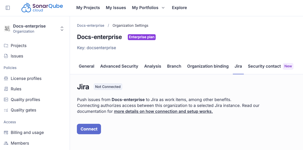Viewport: 303px width, 150px height.
Task: Click the Jira section heading
Action: coord(83,87)
